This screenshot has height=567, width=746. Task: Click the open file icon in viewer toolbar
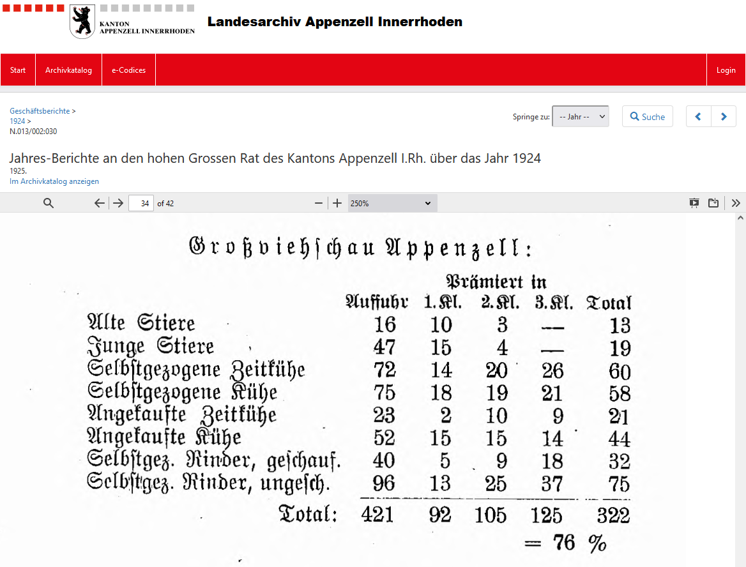pyautogui.click(x=713, y=203)
